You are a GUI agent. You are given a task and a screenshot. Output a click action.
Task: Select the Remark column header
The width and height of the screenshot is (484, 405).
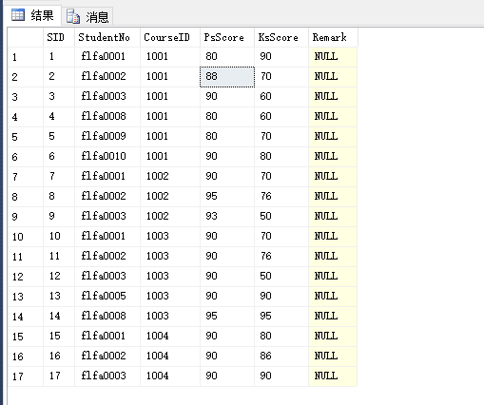333,37
